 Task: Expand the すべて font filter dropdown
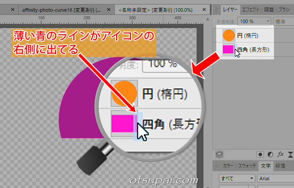(x=236, y=178)
